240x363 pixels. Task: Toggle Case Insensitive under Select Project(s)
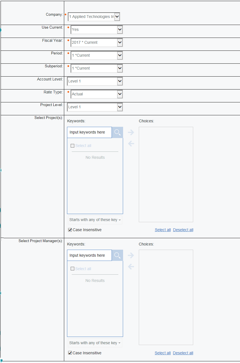[70, 230]
